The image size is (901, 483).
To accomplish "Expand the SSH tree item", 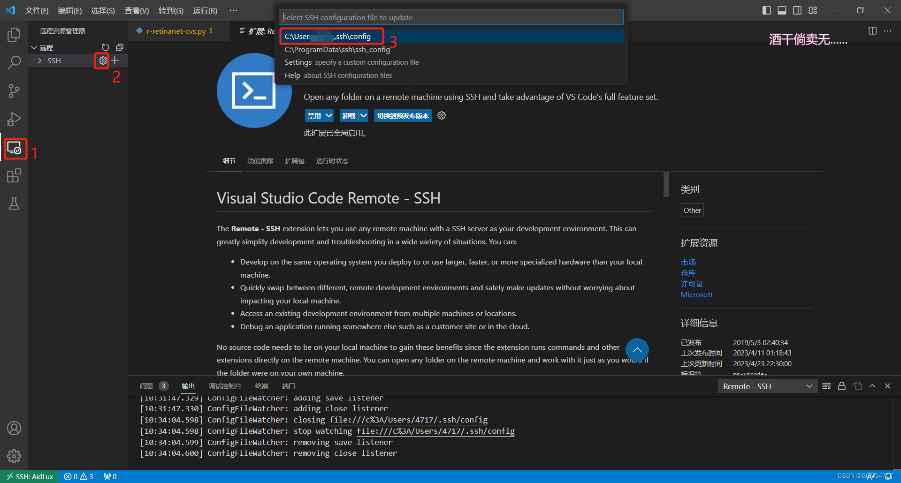I will click(x=40, y=60).
